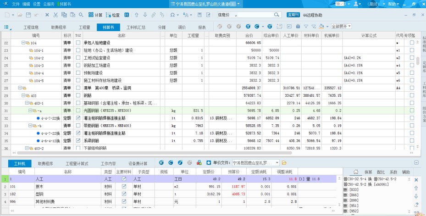The width and height of the screenshot is (426, 216).
Task: Click the colored blocks icon in the lower panel
Action: tap(199, 162)
